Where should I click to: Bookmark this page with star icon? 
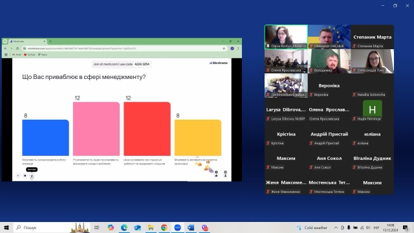(224, 49)
